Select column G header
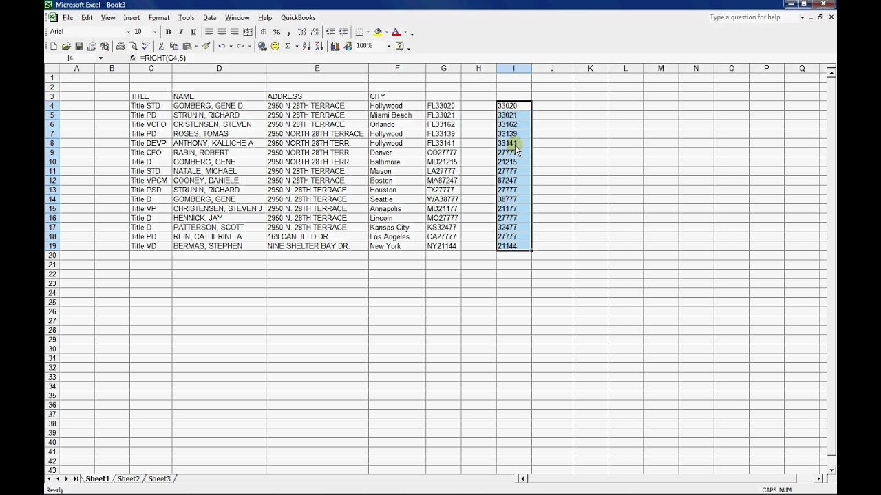Viewport: 881px width, 495px height. click(x=443, y=68)
